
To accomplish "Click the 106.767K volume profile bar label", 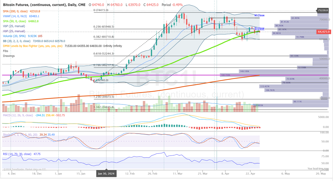I will pyautogui.click(x=270, y=90).
